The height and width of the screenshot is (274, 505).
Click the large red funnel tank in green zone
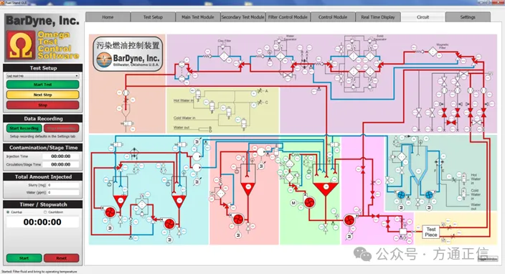(326, 189)
